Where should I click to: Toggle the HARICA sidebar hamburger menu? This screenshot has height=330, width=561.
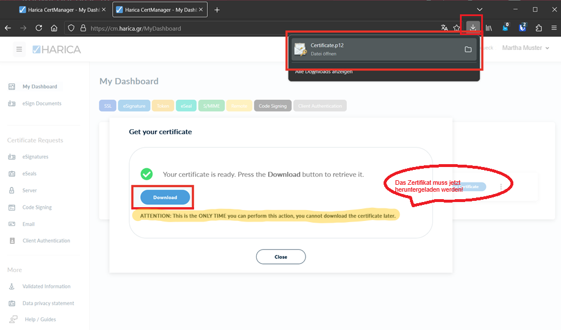[x=20, y=49]
